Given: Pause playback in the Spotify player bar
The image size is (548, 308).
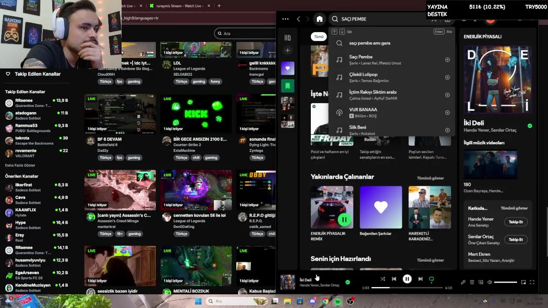Looking at the screenshot, I should tap(407, 279).
